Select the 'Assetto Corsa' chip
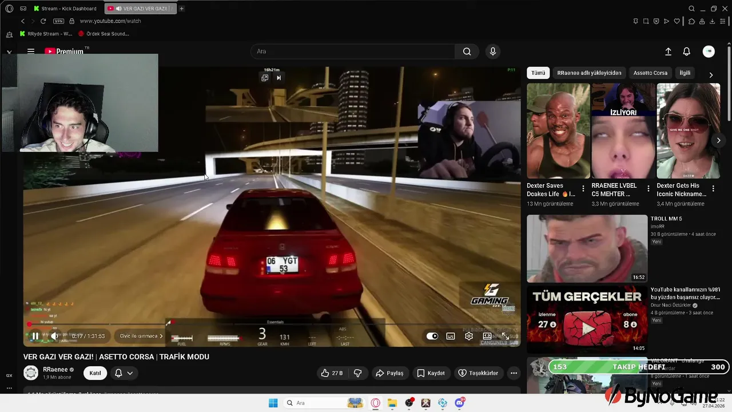The width and height of the screenshot is (732, 412). point(650,73)
